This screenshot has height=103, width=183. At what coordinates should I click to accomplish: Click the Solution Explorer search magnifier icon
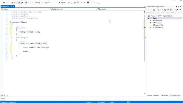click(179, 13)
